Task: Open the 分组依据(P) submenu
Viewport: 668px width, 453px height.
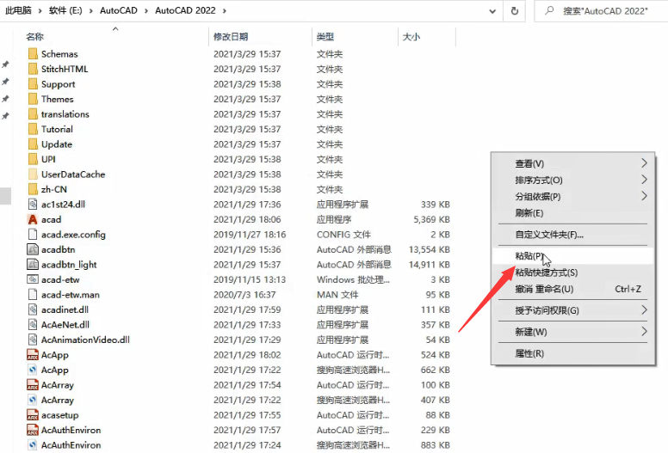Action: [x=573, y=197]
